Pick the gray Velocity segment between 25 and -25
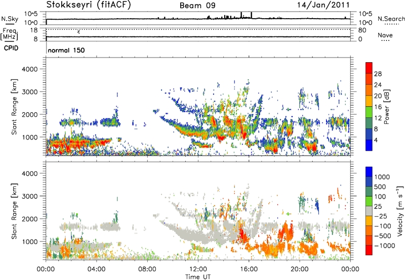 (369, 211)
